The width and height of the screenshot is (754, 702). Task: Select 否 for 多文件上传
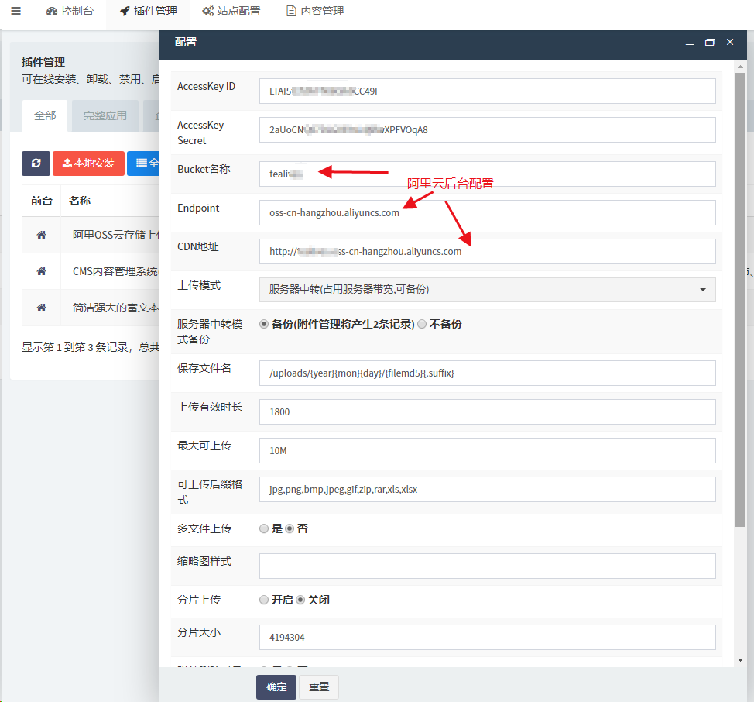point(290,528)
